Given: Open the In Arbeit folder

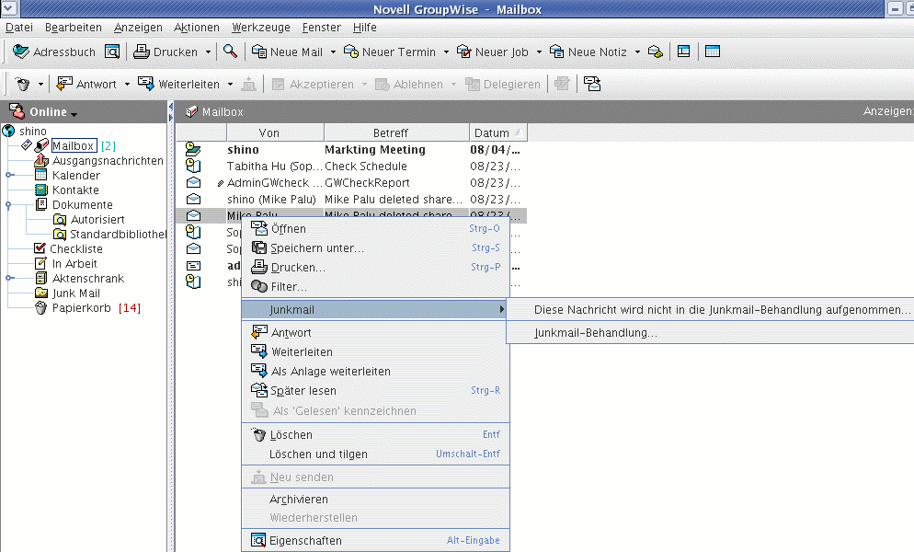Looking at the screenshot, I should click(x=74, y=264).
